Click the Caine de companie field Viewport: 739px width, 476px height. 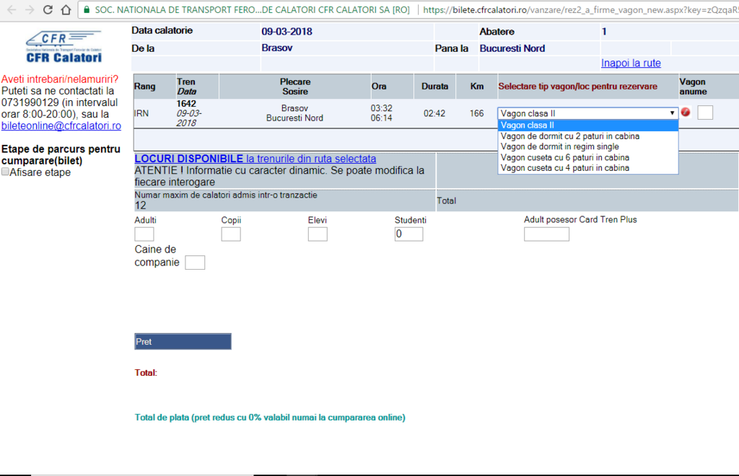tap(195, 263)
